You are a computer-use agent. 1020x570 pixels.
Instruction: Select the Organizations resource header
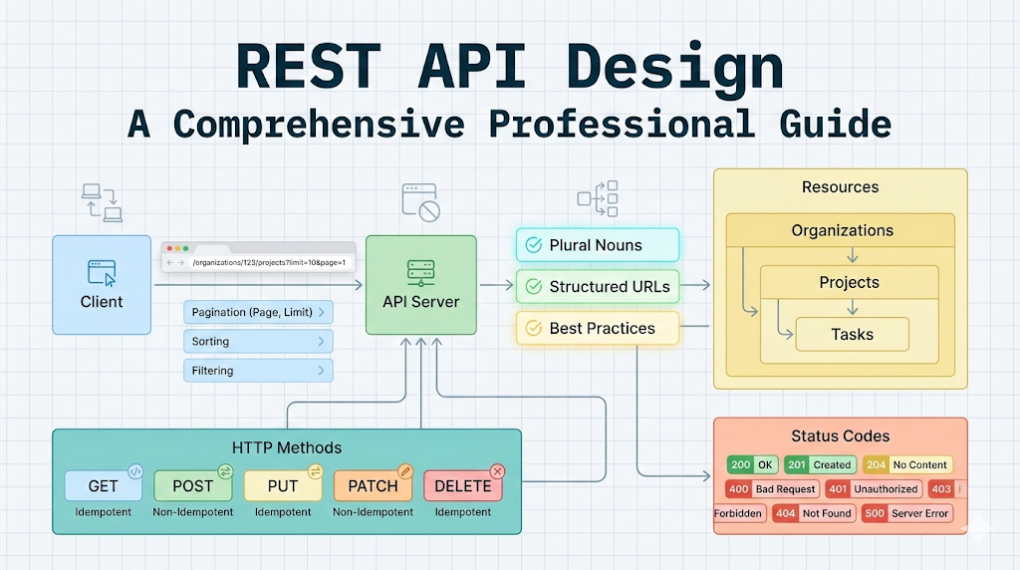(x=842, y=230)
